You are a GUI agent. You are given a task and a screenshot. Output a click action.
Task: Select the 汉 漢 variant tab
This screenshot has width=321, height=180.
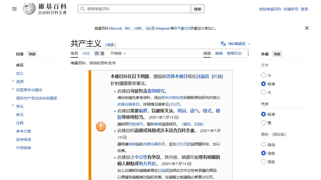pyautogui.click(x=99, y=53)
